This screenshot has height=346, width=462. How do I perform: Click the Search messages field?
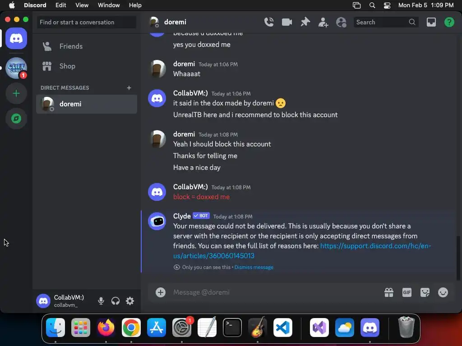386,22
